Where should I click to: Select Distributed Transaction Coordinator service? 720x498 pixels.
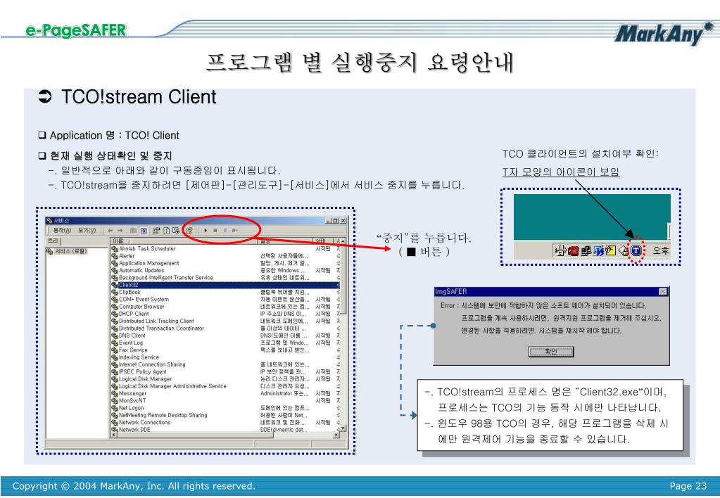click(225, 328)
